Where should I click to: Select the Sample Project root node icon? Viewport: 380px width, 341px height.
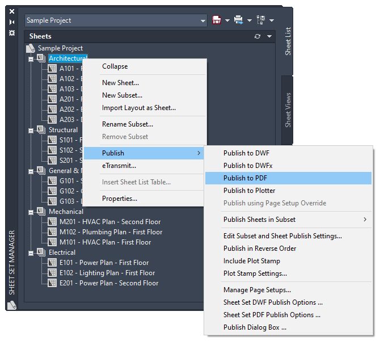pyautogui.click(x=31, y=48)
